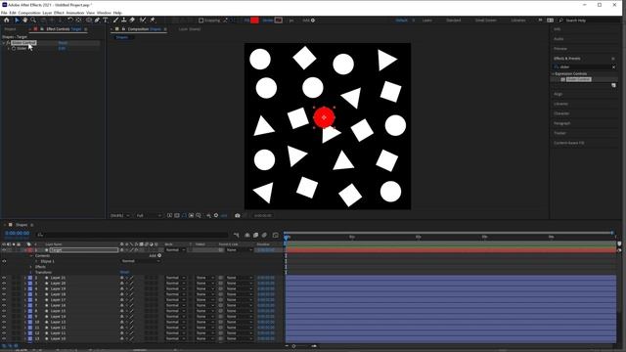The image size is (626, 352).
Task: Open the Animation menu
Action: 75,13
